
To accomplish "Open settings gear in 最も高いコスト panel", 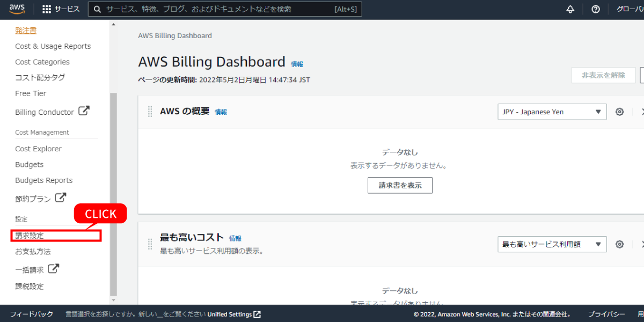I will [x=619, y=244].
